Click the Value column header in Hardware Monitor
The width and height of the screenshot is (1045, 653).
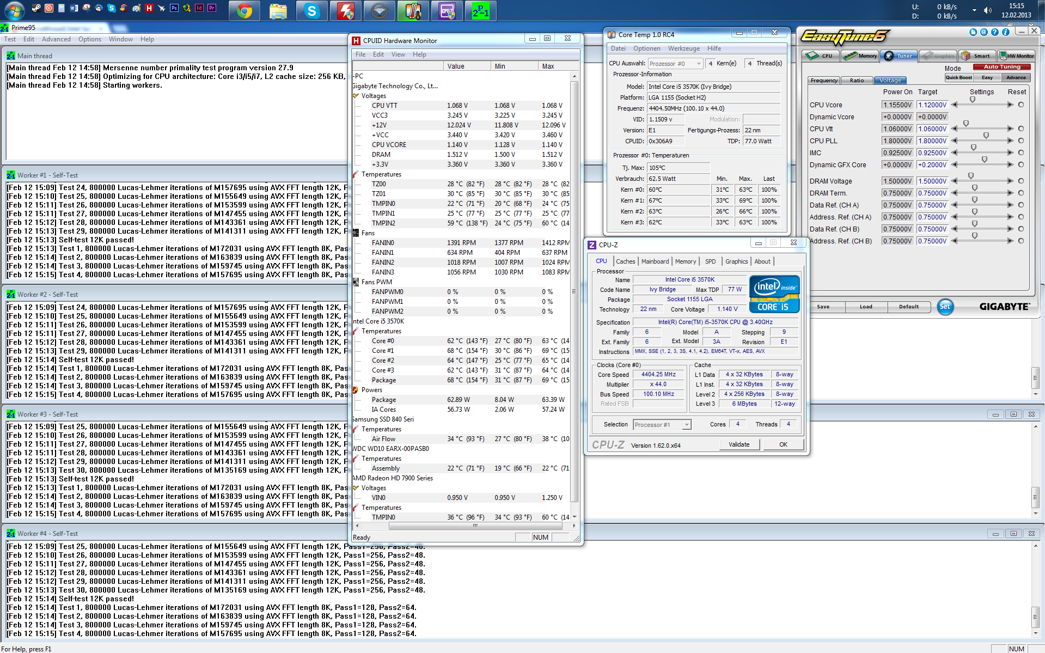(467, 66)
